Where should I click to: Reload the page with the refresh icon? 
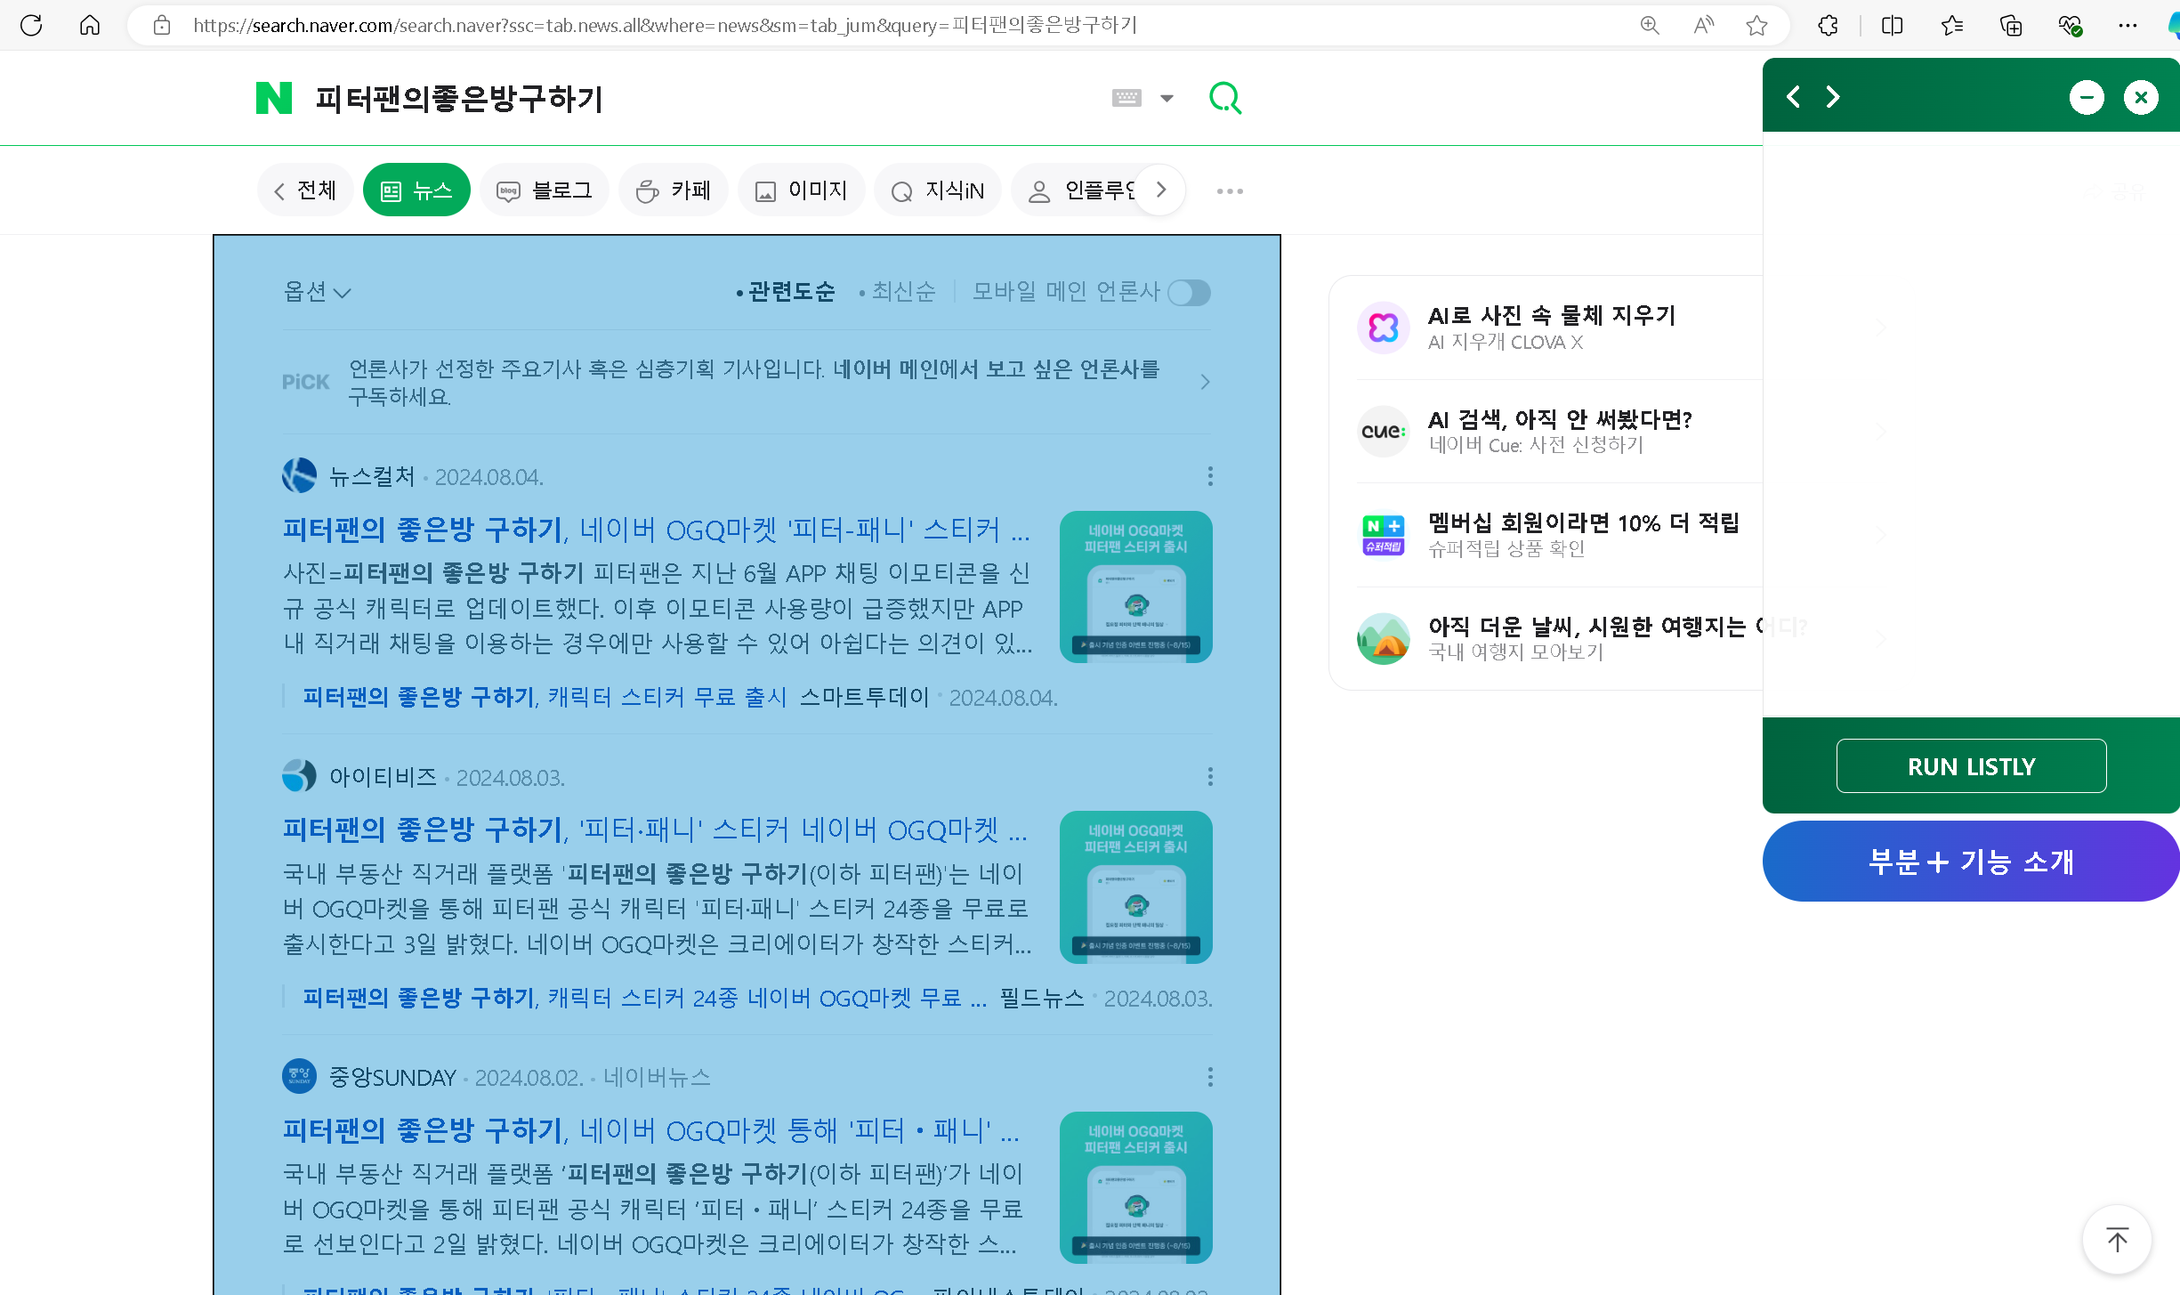point(31,25)
